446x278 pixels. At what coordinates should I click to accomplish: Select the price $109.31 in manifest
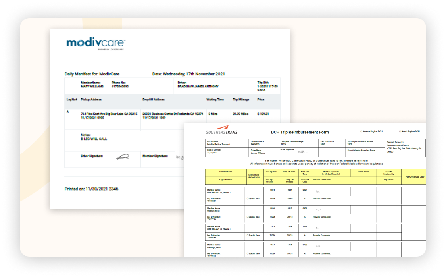(x=263, y=114)
